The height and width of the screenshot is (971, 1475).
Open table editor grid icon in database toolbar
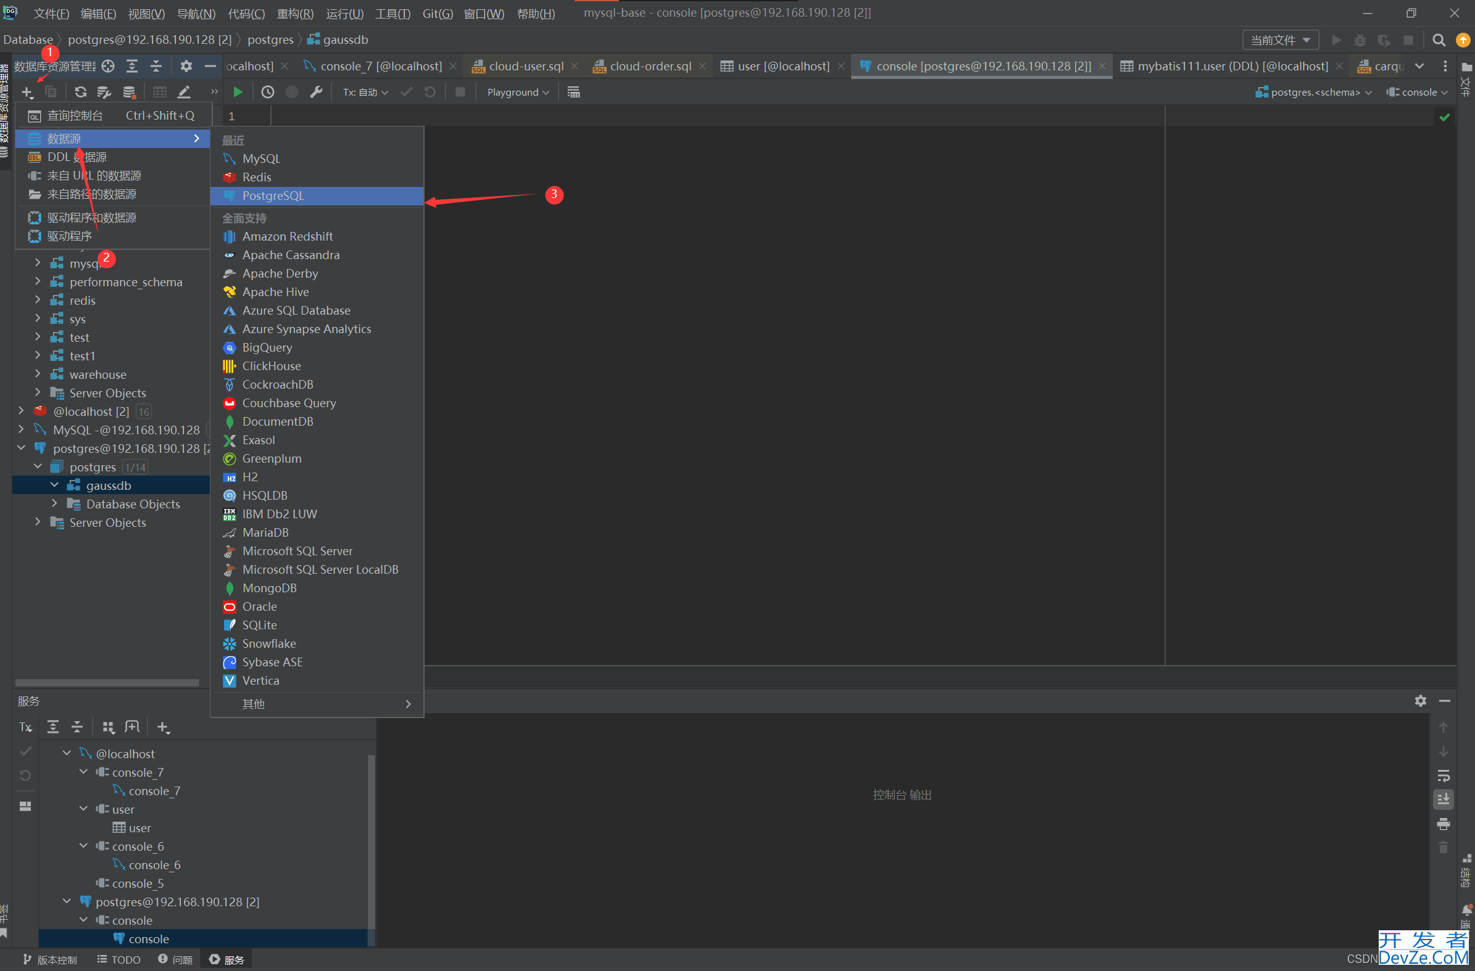[x=159, y=92]
